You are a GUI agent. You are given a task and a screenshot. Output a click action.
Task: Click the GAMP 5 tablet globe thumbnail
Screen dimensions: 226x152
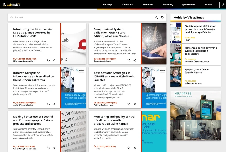click(154, 44)
